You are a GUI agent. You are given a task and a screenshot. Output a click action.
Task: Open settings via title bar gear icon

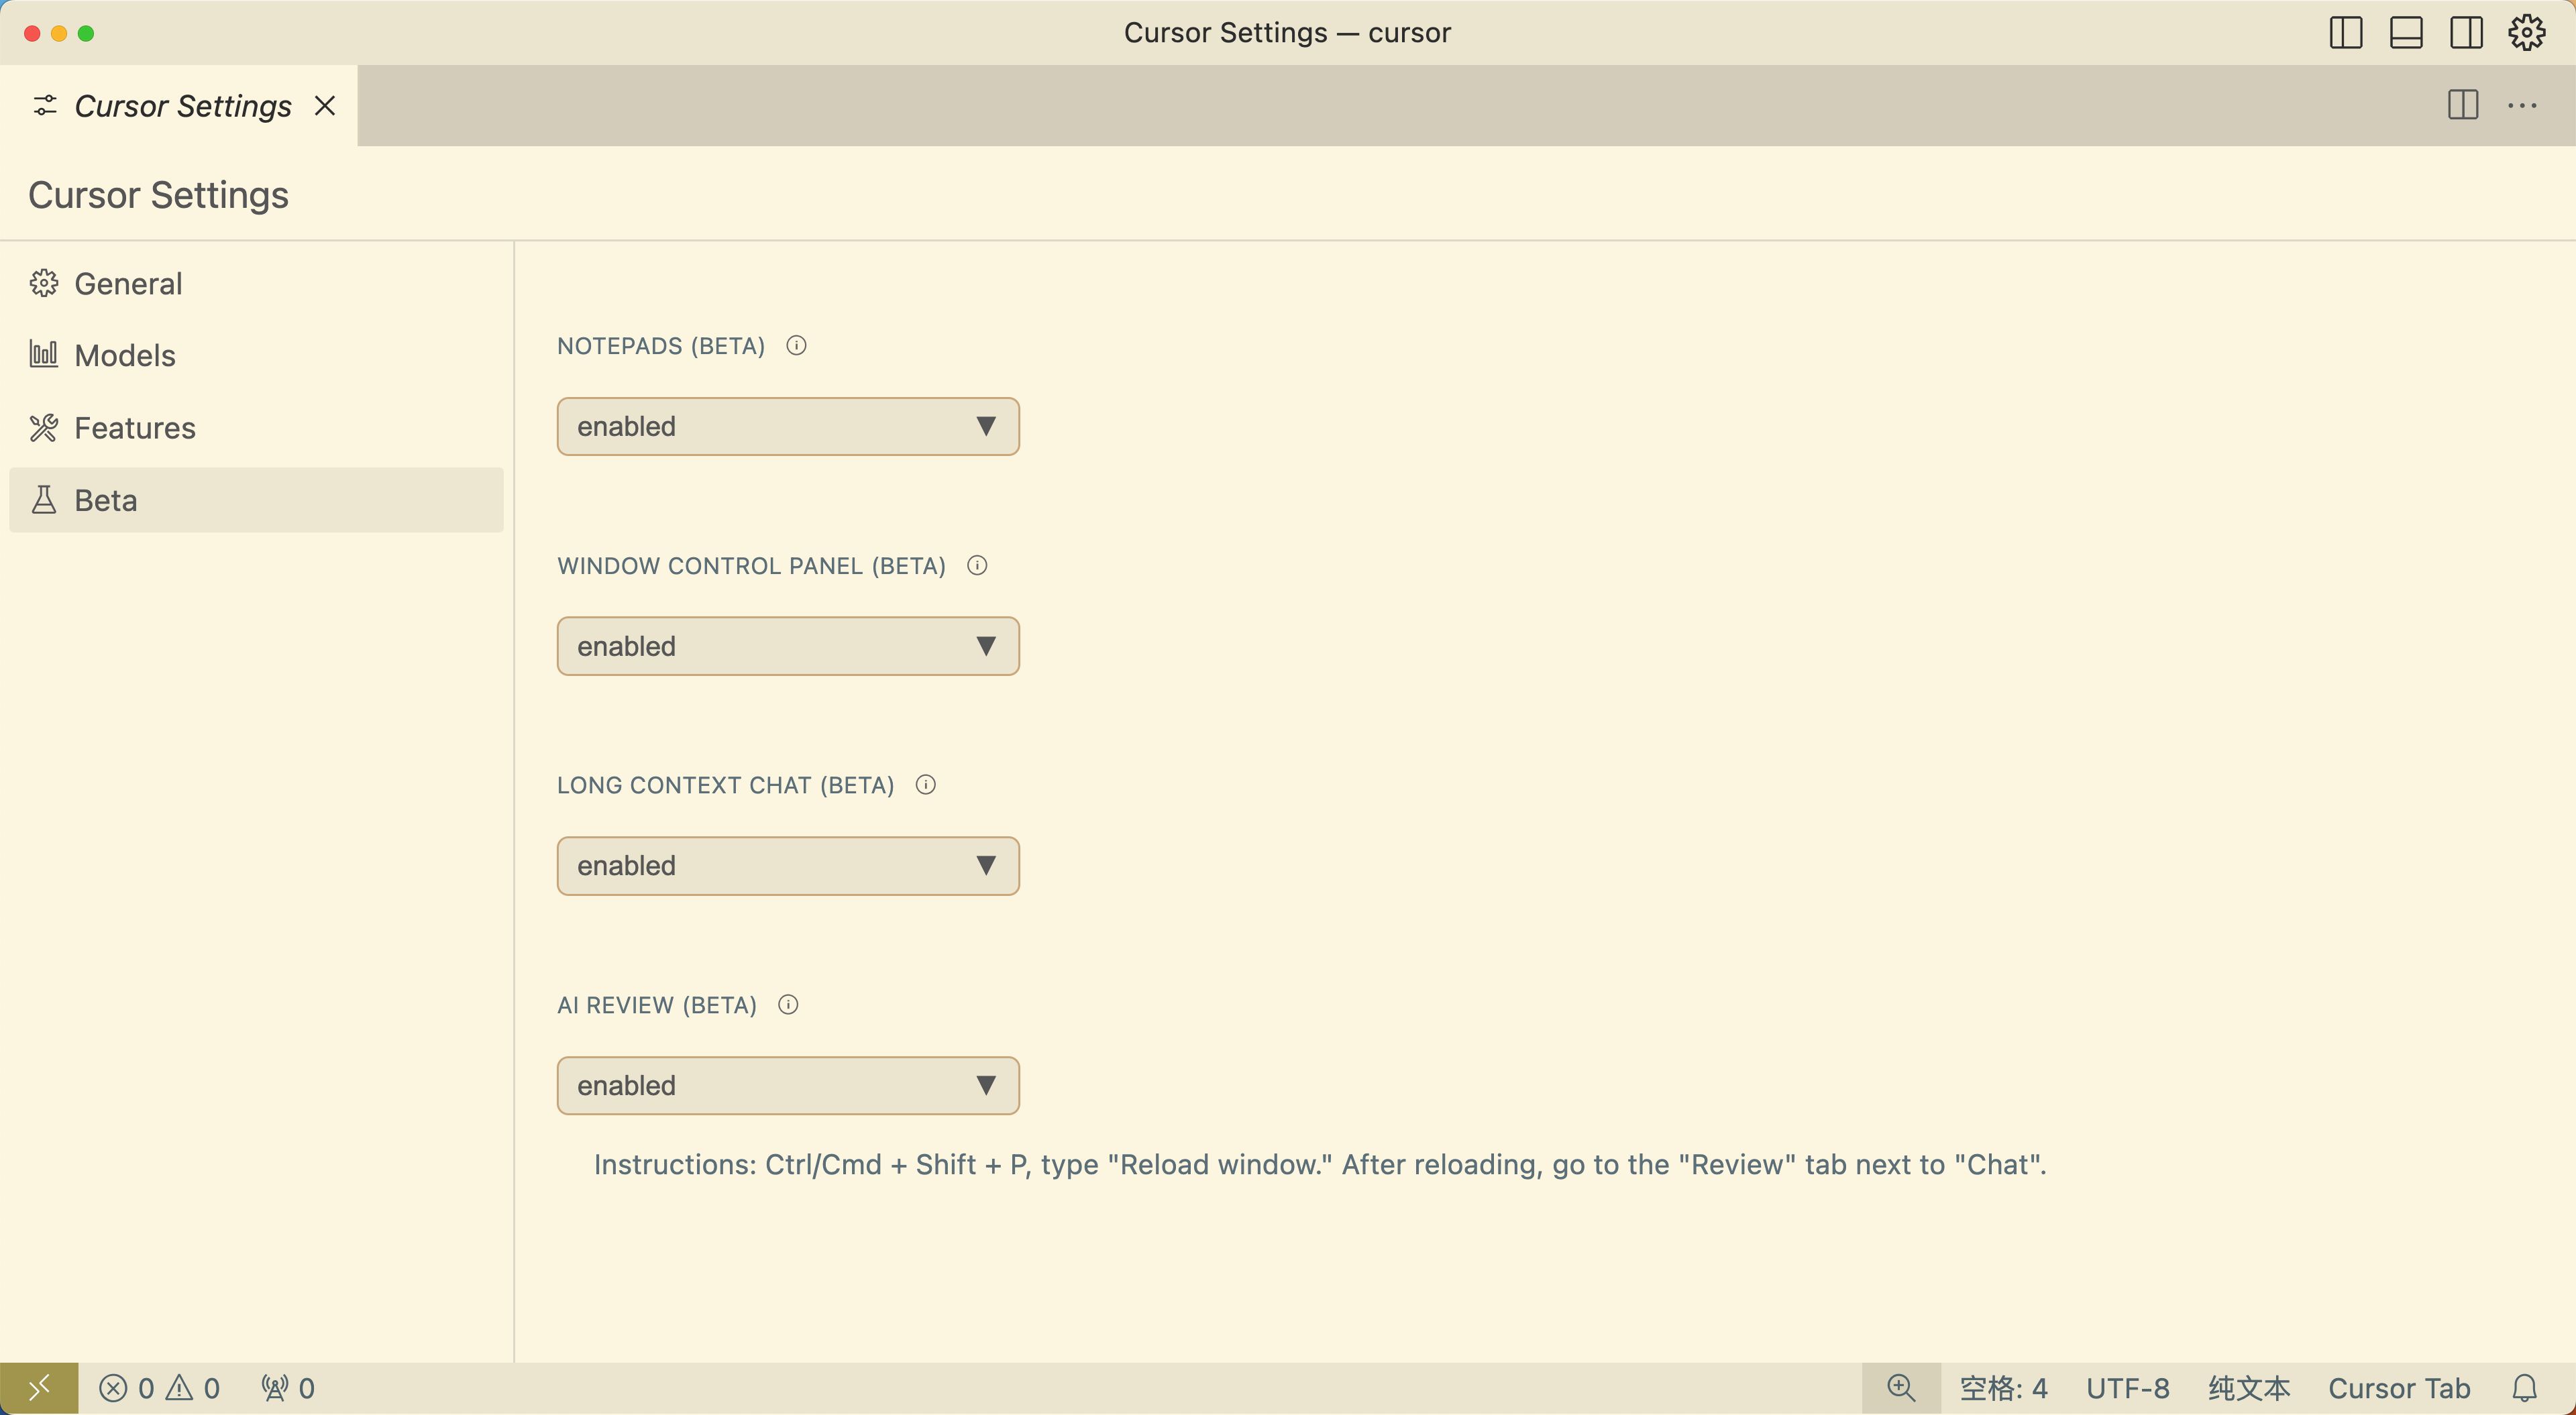point(2526,33)
